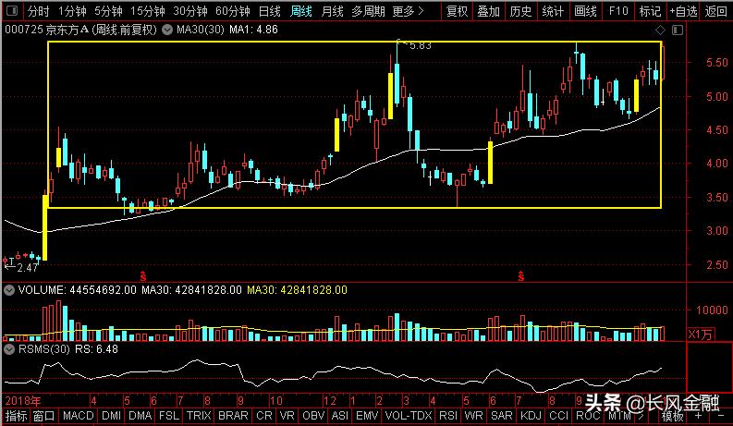Image resolution: width=733 pixels, height=426 pixels.
Task: Select the DMA indicator
Action: 140,415
